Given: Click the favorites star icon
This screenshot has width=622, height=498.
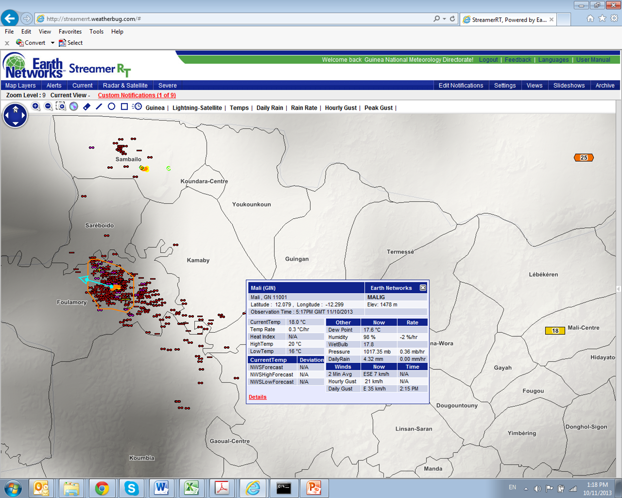Looking at the screenshot, I should click(x=602, y=18).
